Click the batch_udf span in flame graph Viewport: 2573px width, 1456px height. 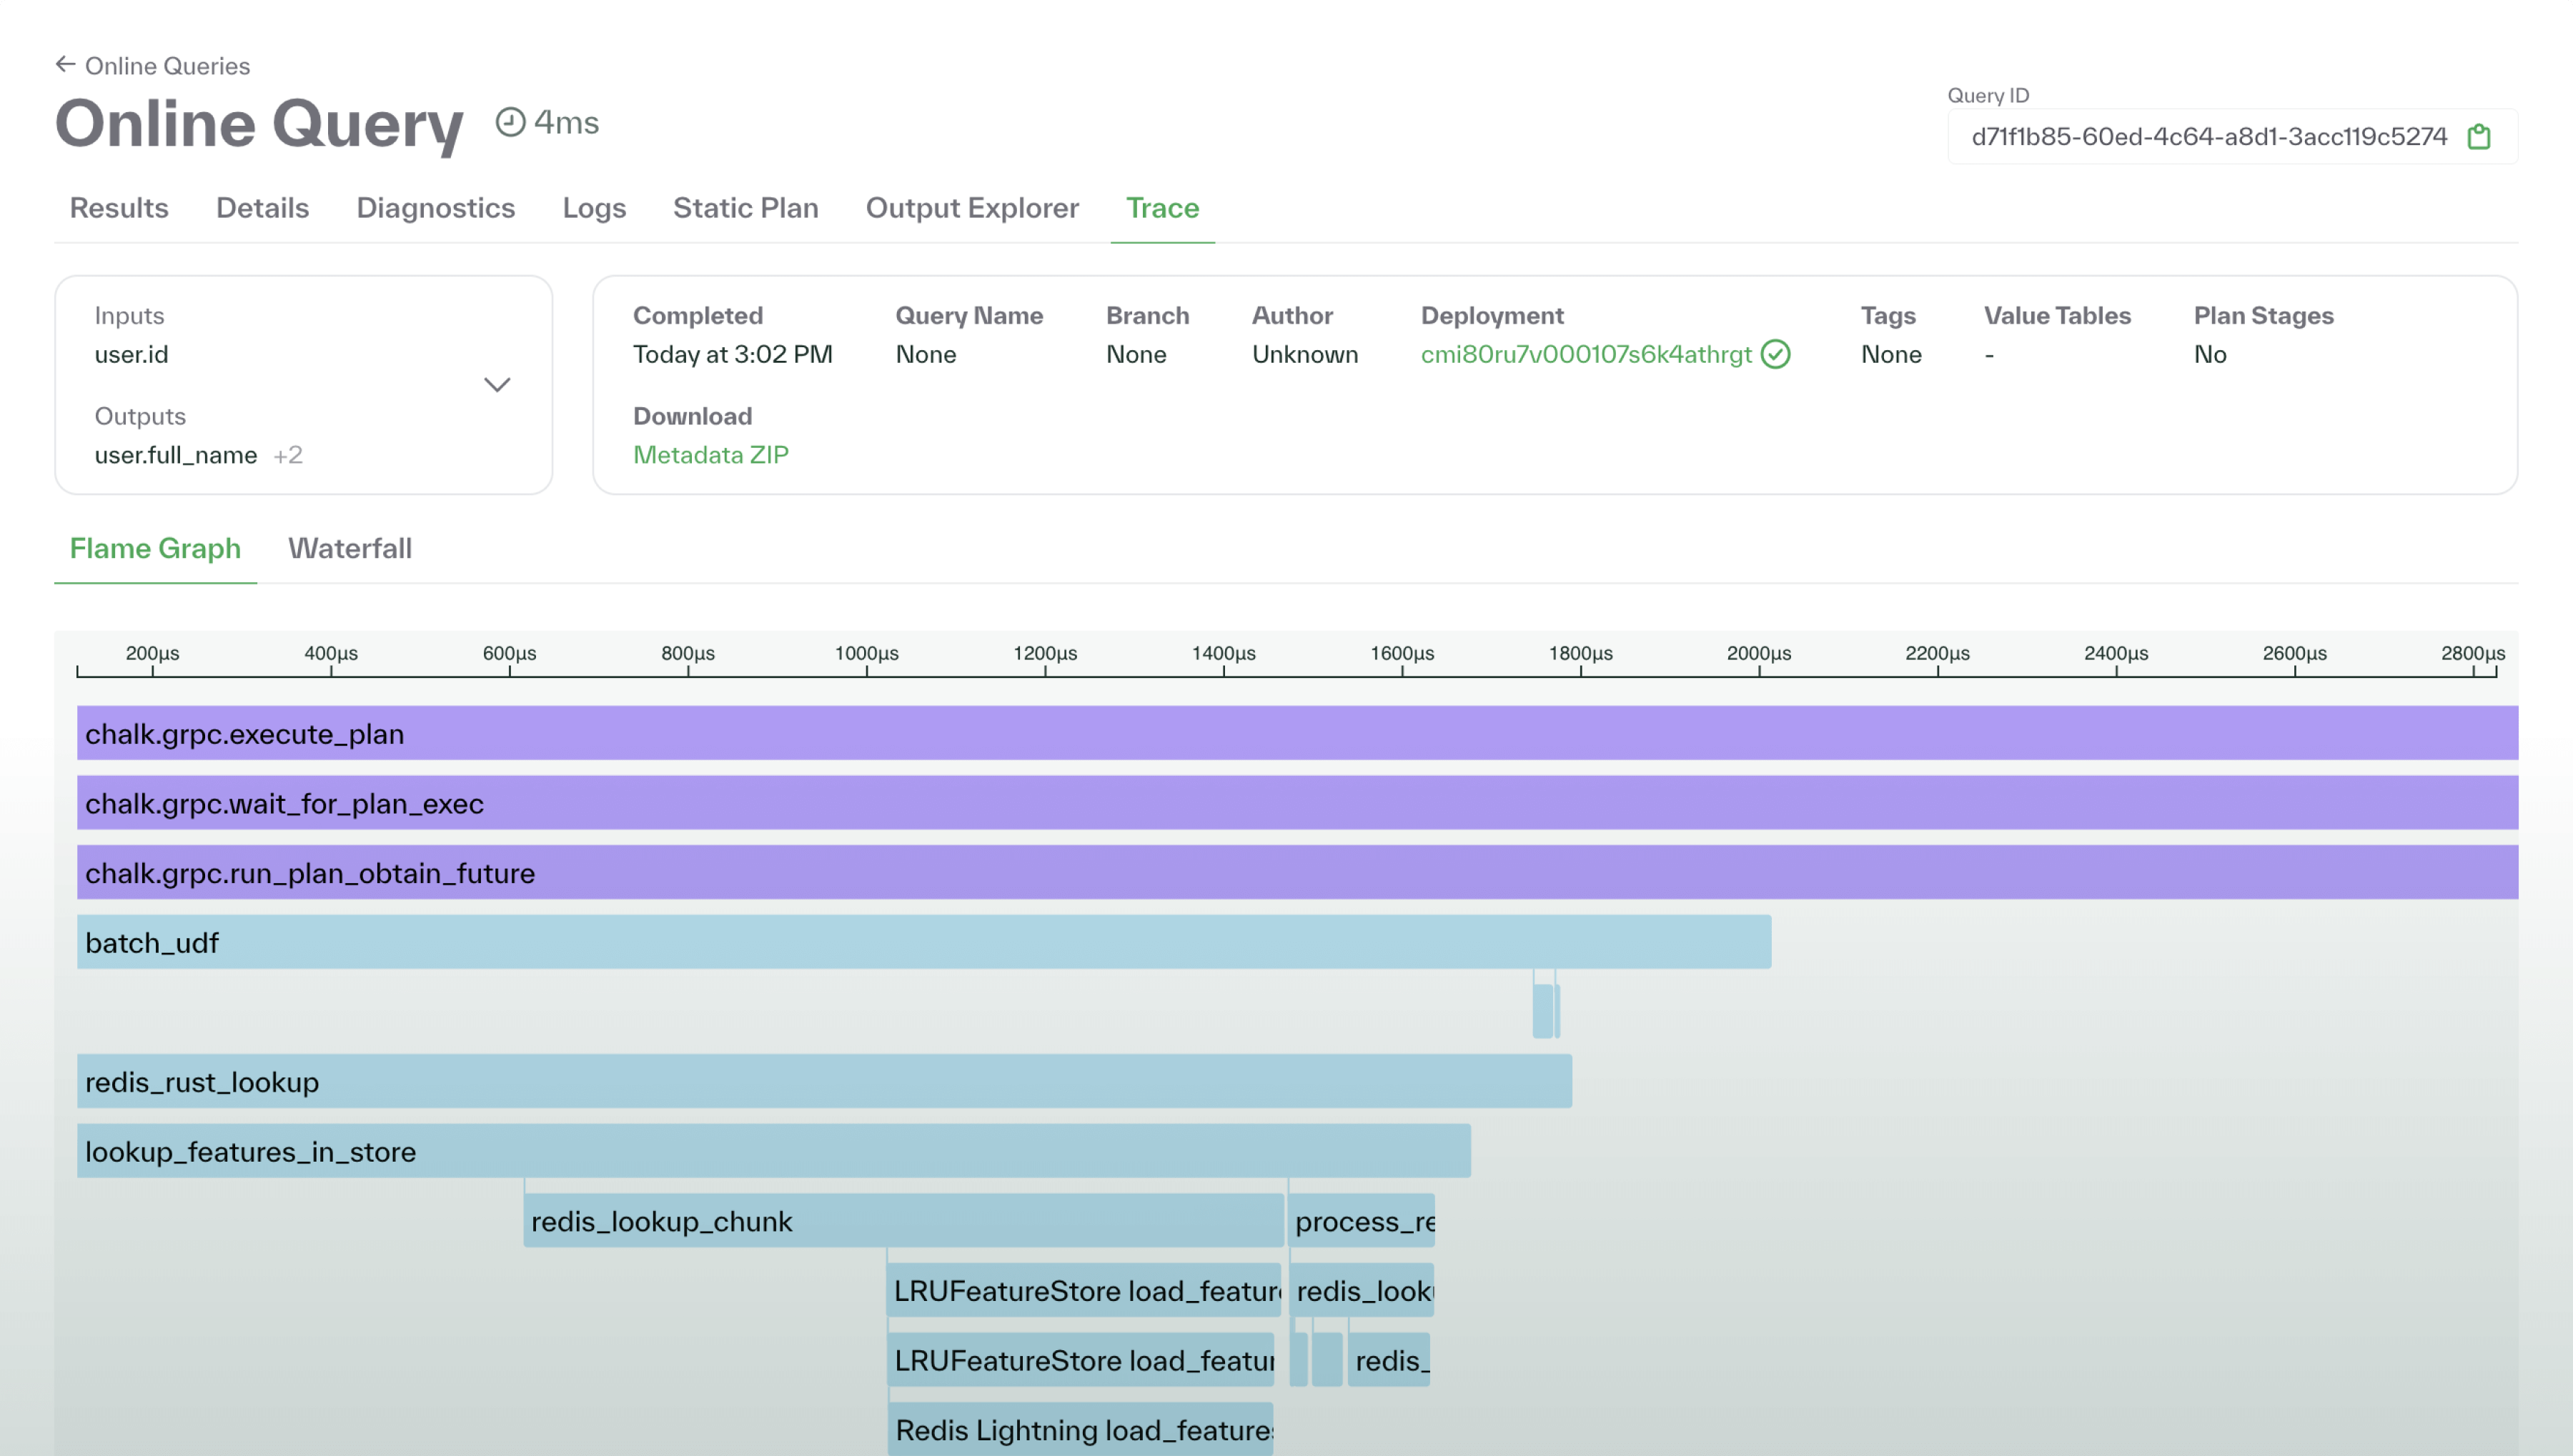923,942
